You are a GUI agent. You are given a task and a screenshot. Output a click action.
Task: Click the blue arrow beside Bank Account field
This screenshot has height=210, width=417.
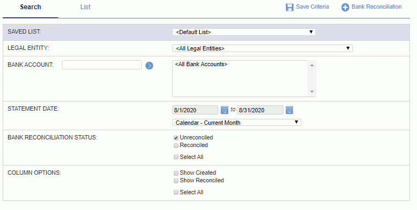[x=149, y=66]
